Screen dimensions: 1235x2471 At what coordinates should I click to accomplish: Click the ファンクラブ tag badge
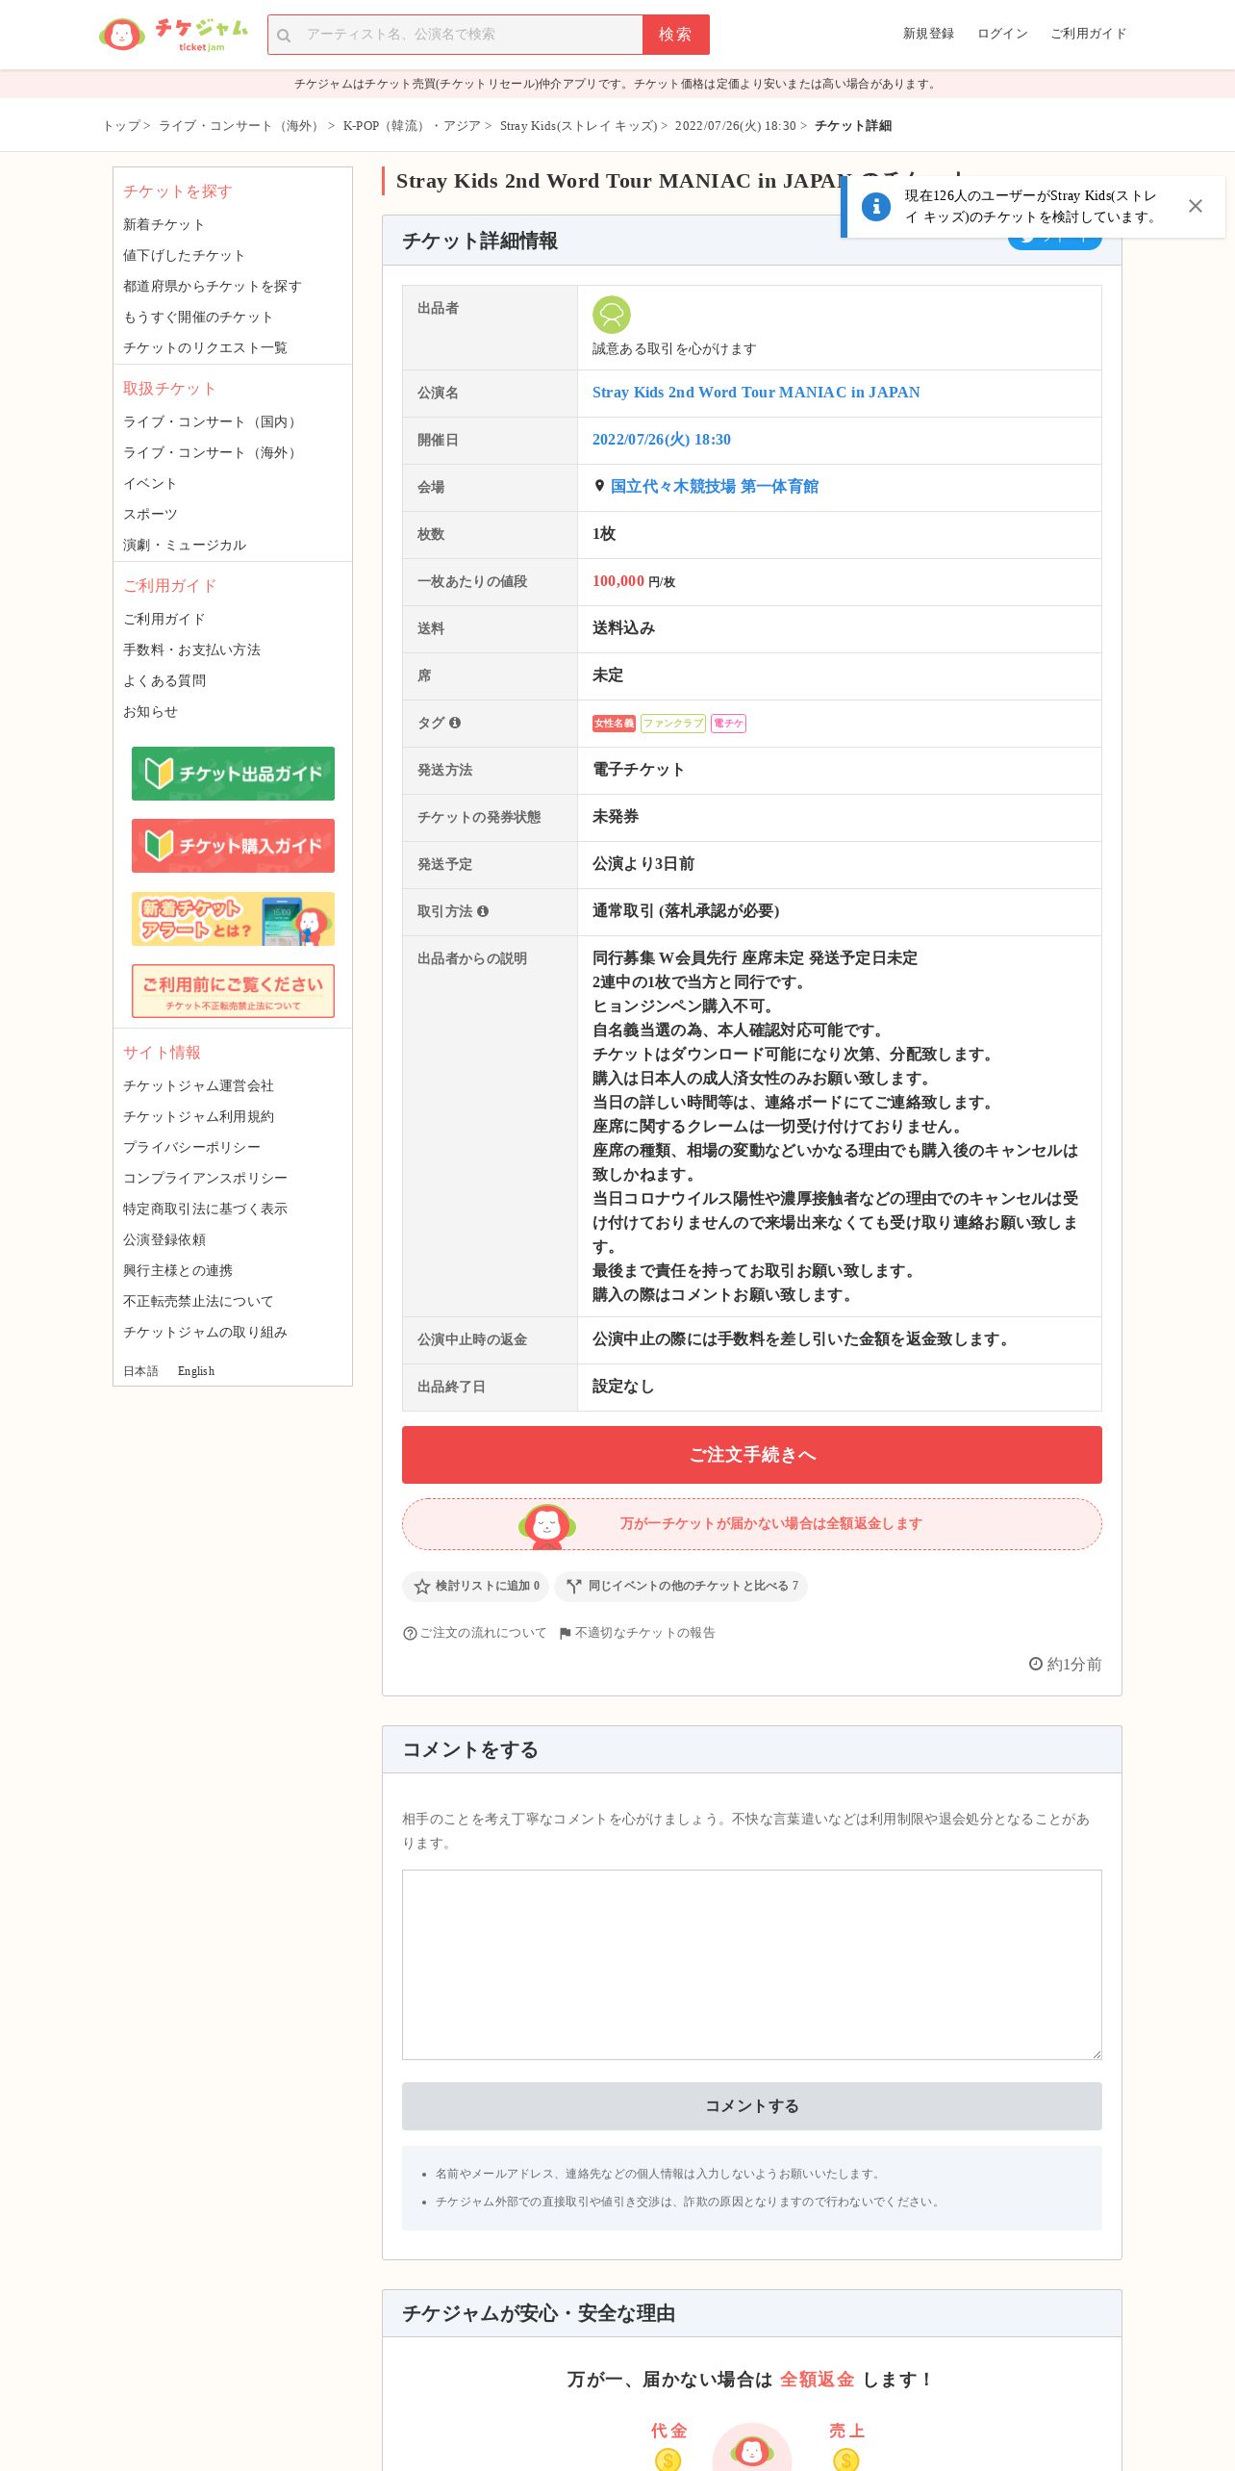pyautogui.click(x=673, y=724)
